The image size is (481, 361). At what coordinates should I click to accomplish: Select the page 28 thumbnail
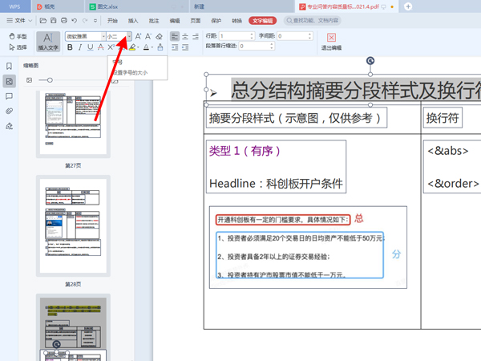tap(73, 227)
